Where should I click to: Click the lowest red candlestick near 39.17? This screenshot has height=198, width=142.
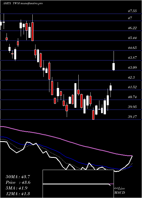(93, 115)
